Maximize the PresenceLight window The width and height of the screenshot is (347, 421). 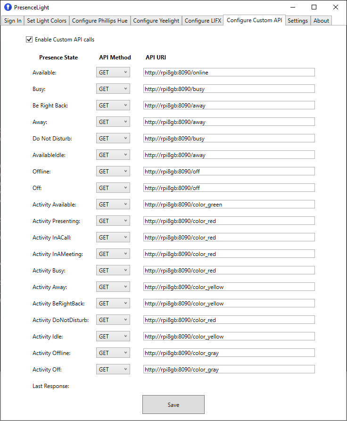click(314, 8)
